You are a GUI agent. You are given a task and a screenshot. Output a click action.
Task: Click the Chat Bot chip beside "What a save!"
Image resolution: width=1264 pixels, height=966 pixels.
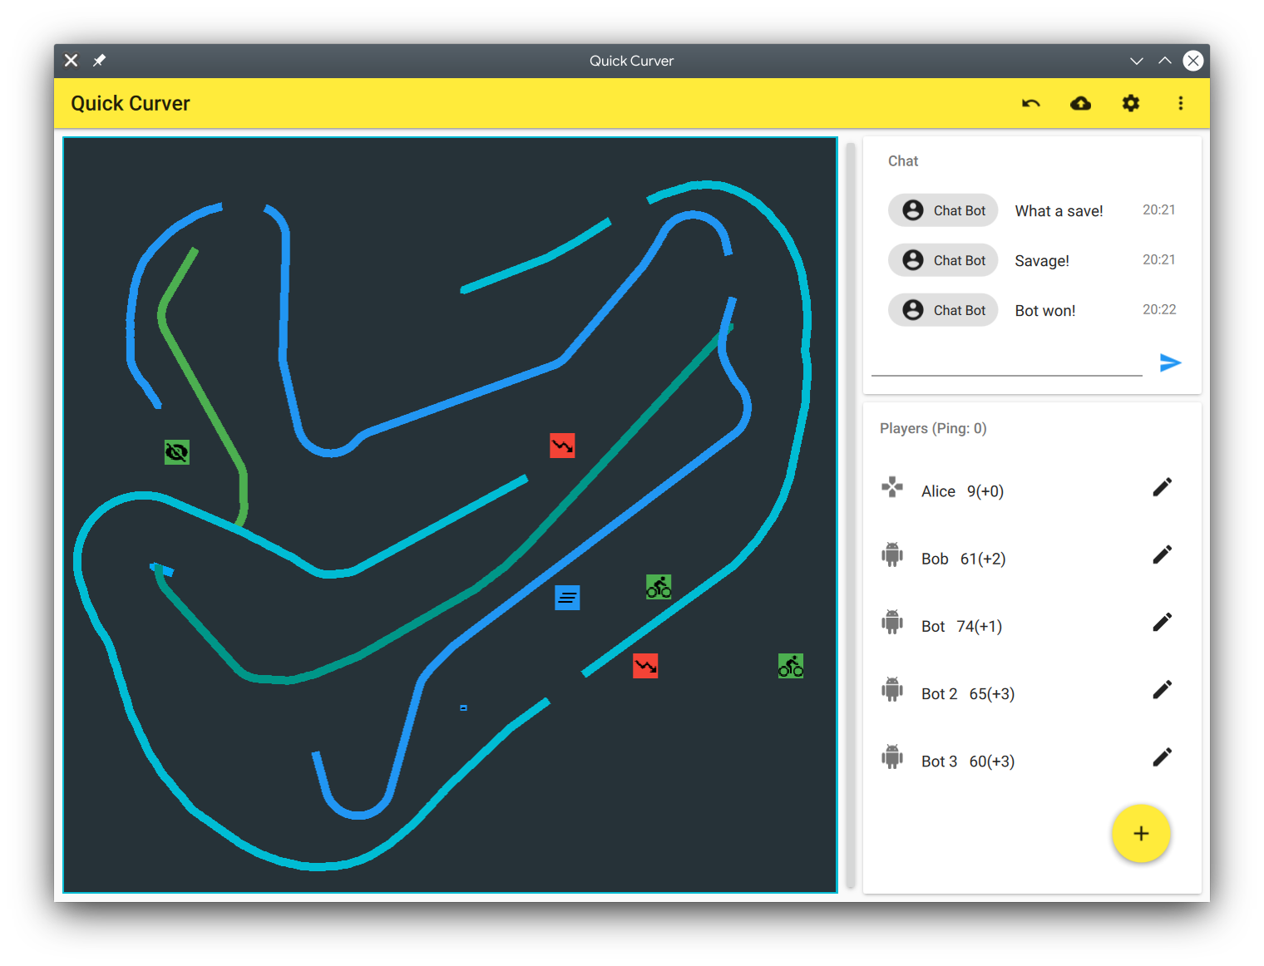(x=943, y=210)
